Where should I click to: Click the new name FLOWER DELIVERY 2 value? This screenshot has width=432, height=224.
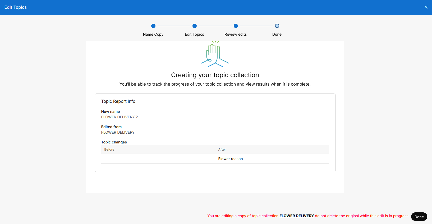point(119,117)
